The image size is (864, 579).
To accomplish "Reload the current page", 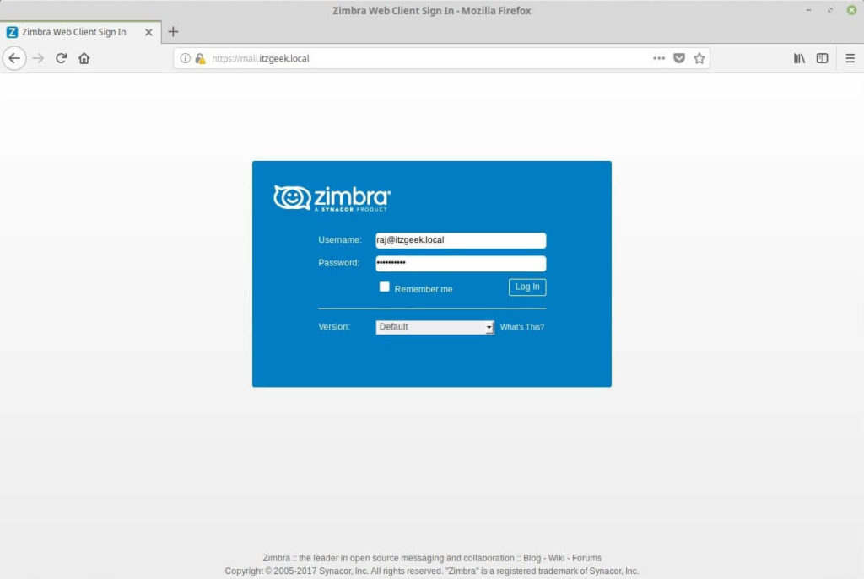I will 61,58.
